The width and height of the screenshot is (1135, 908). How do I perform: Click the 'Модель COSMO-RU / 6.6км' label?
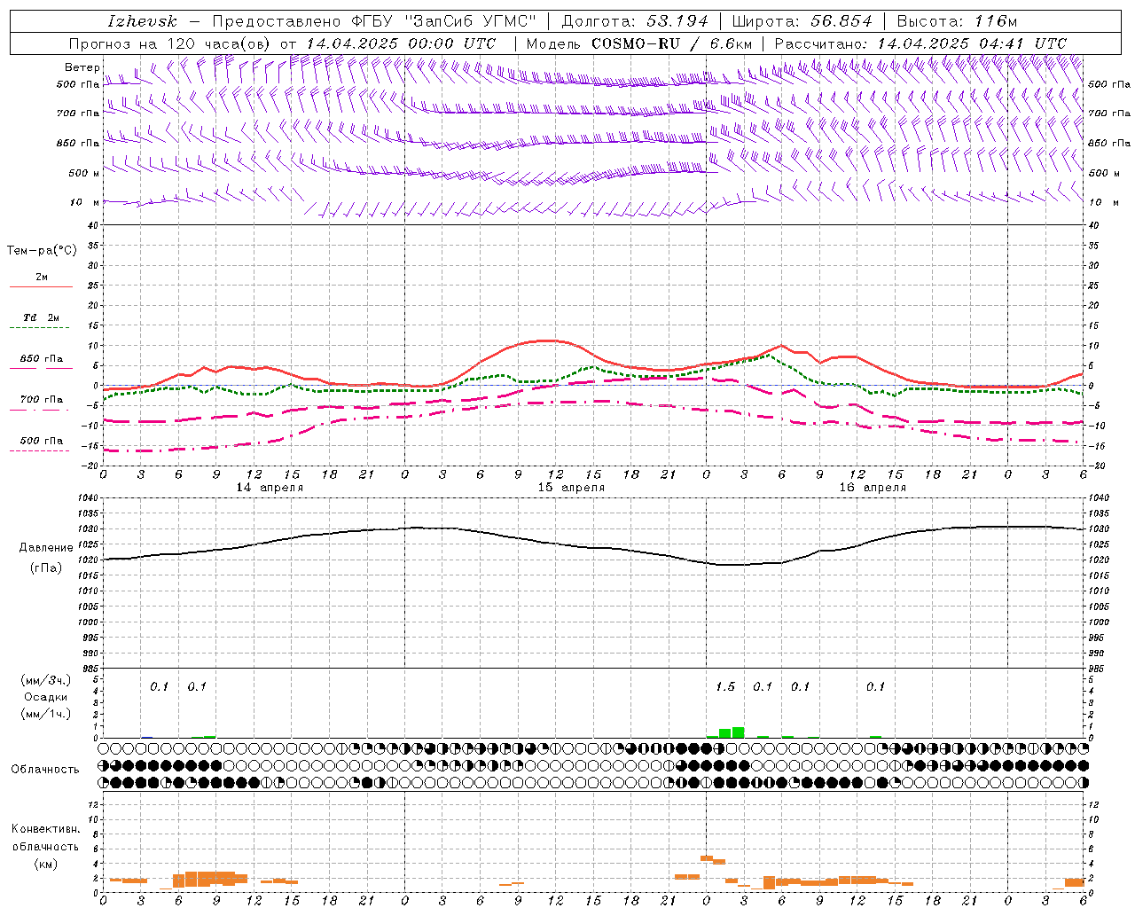tap(639, 43)
